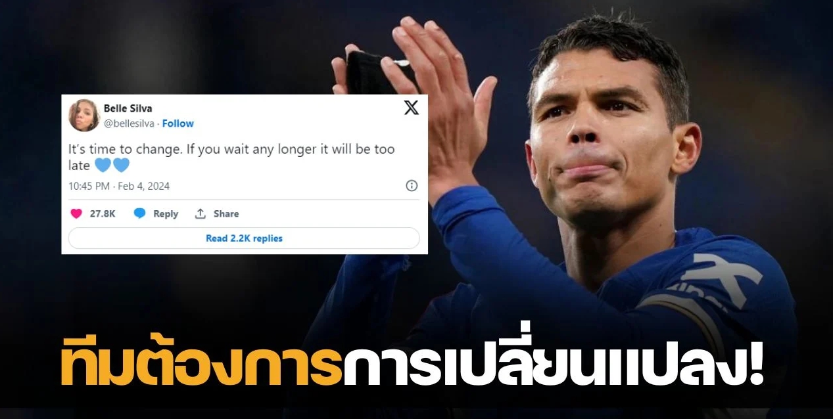Click the Share label
The width and height of the screenshot is (833, 419).
tap(226, 213)
